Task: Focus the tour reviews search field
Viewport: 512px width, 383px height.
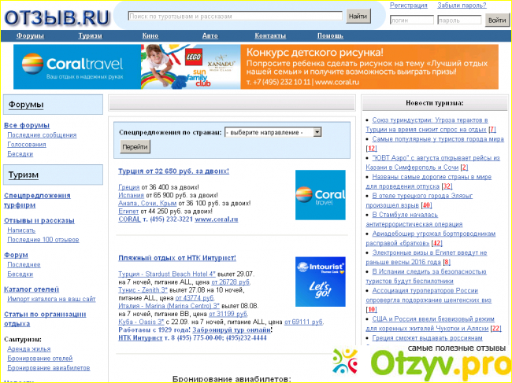Action: coord(234,16)
